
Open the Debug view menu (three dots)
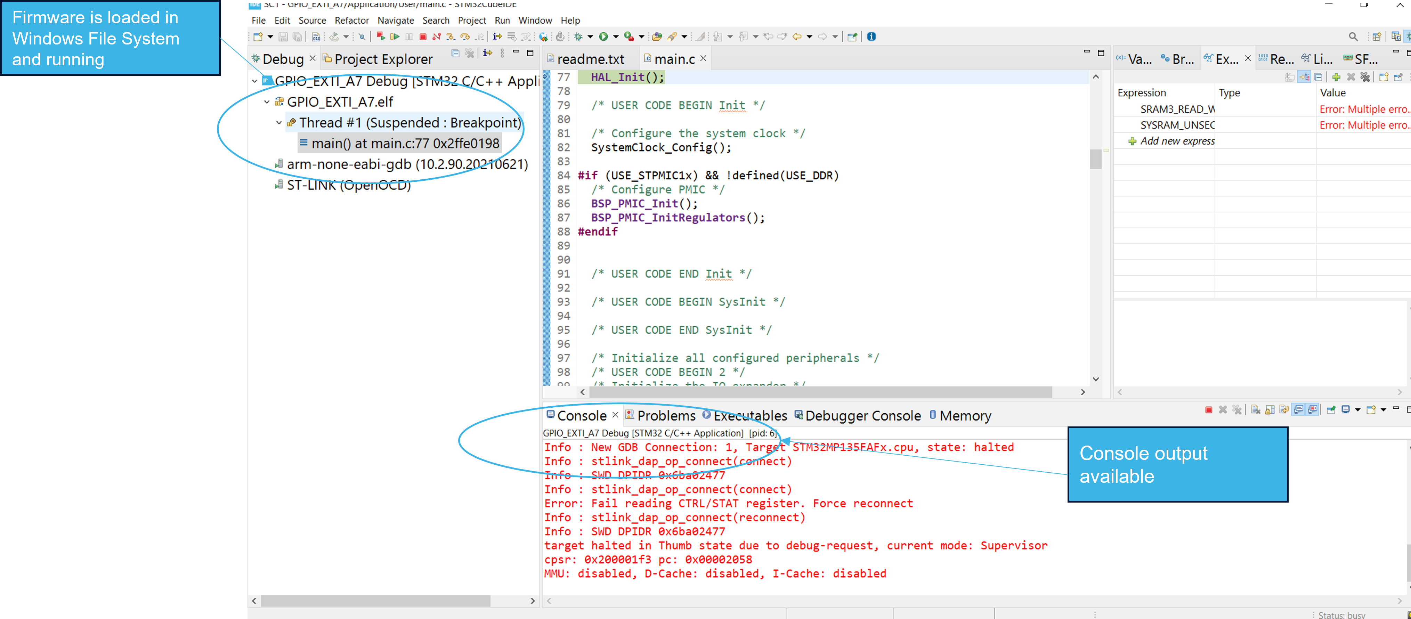click(x=502, y=53)
